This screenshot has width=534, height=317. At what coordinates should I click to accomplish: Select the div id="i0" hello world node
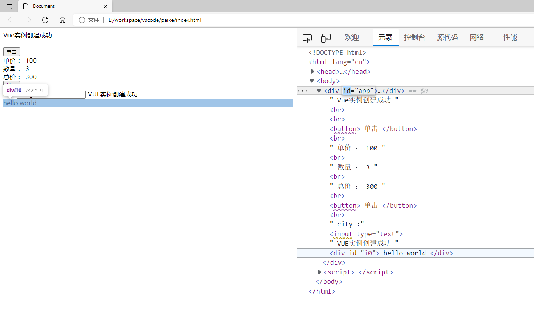coord(391,253)
